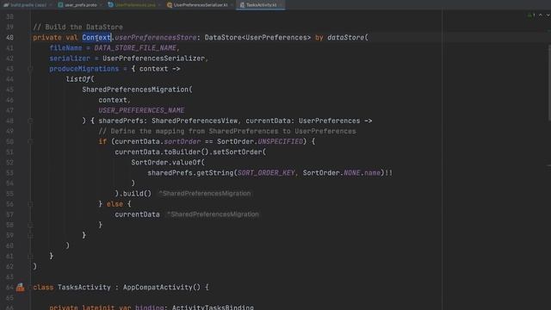The height and width of the screenshot is (310, 551).
Task: Click the file icon on the TasksActivity.kt tab
Action: tap(242, 5)
